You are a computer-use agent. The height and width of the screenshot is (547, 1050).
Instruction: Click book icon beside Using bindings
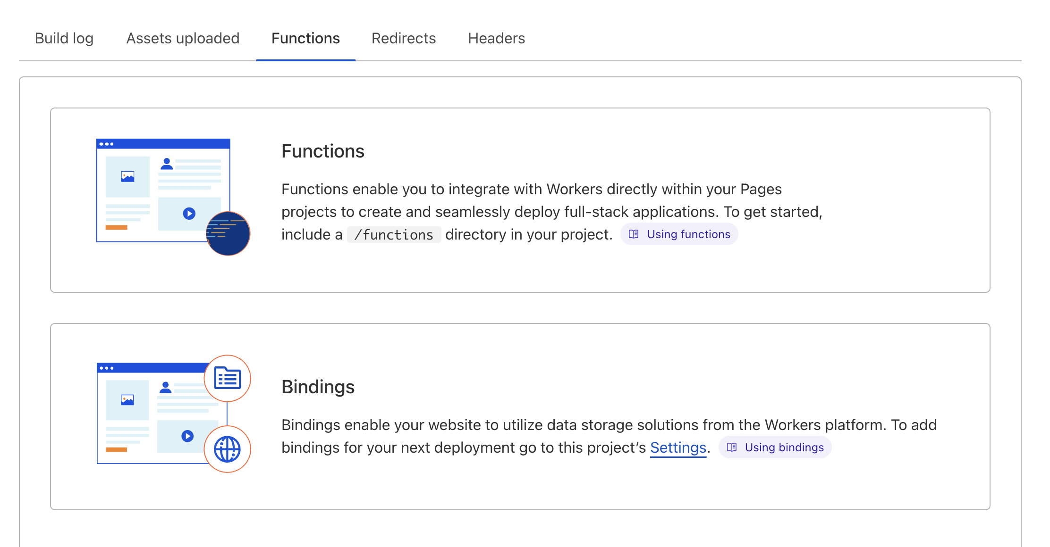732,448
